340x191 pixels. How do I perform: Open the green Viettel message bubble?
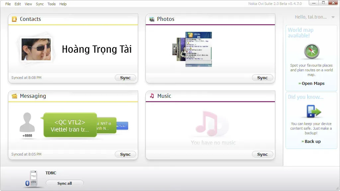click(70, 125)
